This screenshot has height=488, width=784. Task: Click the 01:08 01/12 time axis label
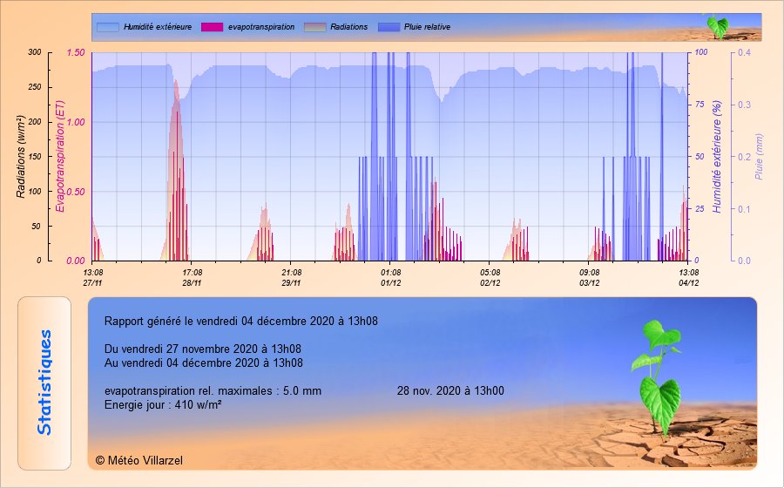pyautogui.click(x=390, y=277)
